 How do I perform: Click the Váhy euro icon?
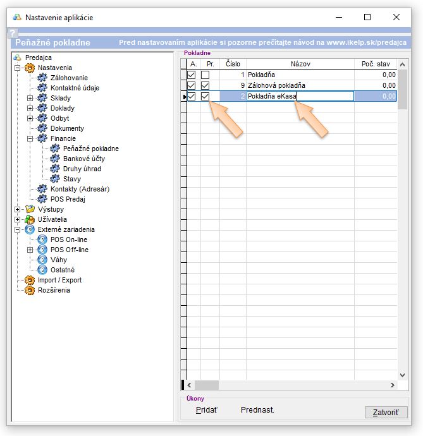coord(42,260)
